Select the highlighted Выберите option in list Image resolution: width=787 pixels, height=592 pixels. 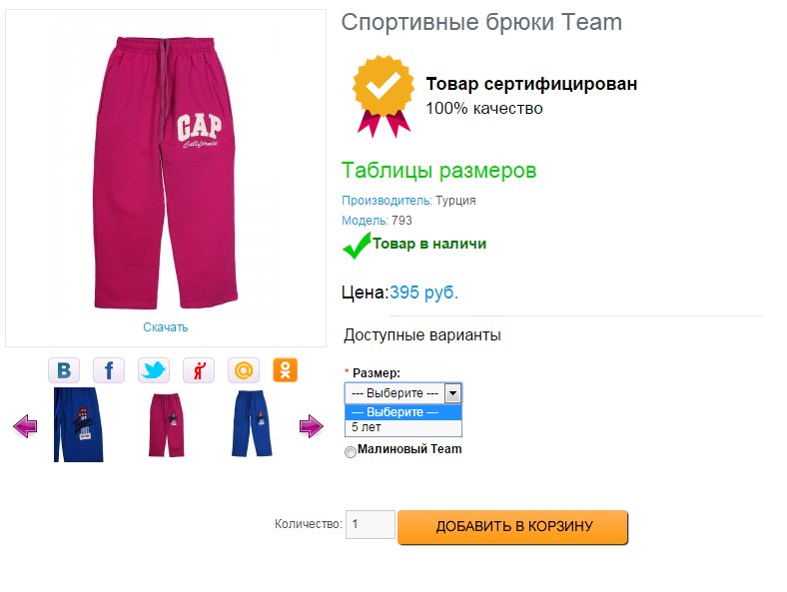tap(403, 412)
